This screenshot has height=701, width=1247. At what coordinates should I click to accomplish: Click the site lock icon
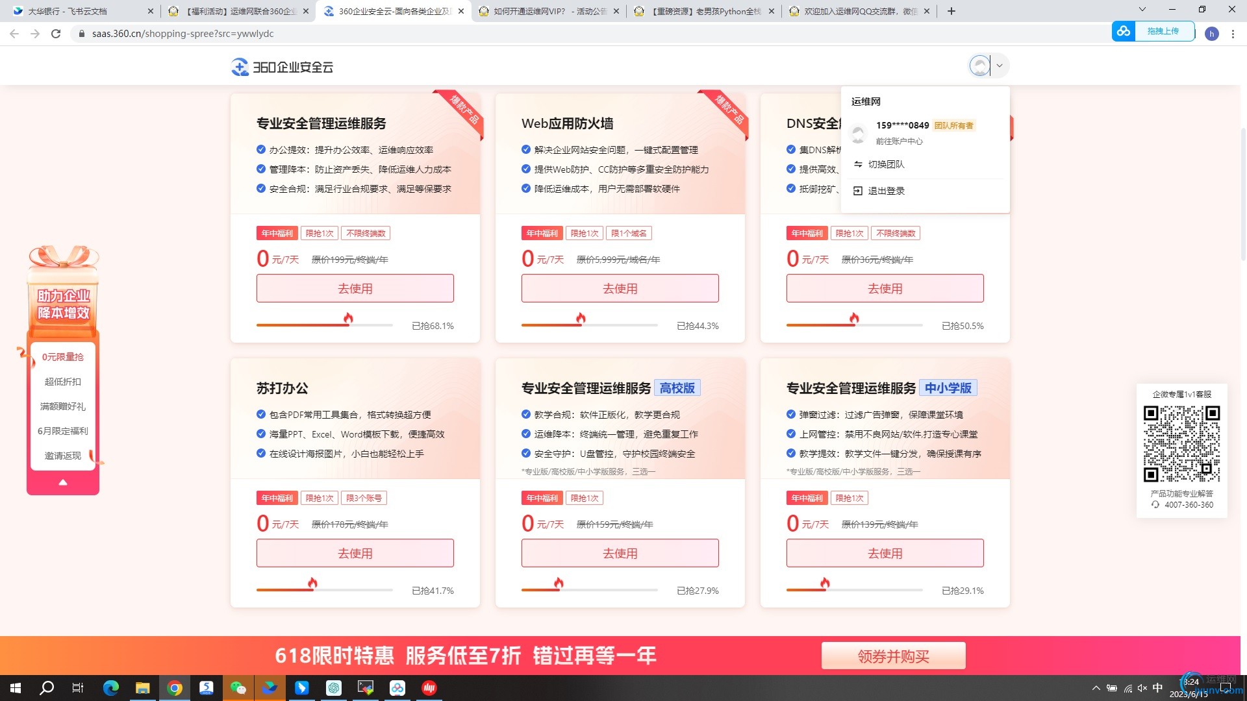pyautogui.click(x=81, y=34)
